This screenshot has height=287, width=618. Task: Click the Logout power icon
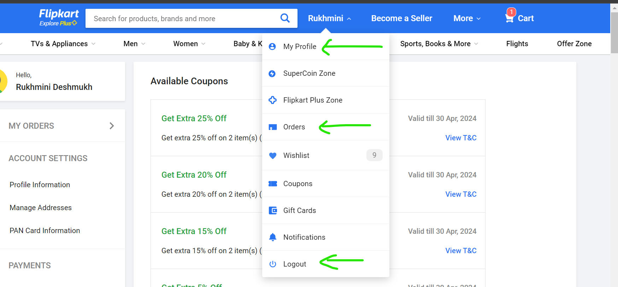pos(272,264)
